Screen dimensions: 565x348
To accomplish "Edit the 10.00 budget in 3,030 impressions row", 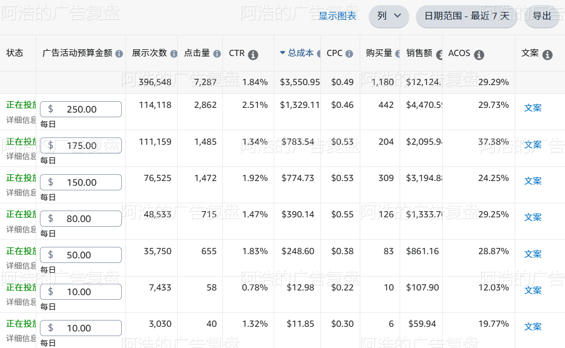I will [x=81, y=328].
